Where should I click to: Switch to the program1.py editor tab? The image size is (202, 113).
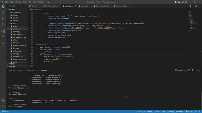coord(121,6)
